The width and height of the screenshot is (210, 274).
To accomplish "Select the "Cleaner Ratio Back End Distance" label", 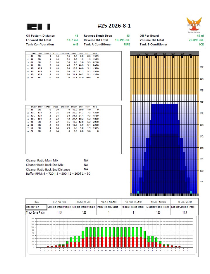I will [x=48, y=169].
